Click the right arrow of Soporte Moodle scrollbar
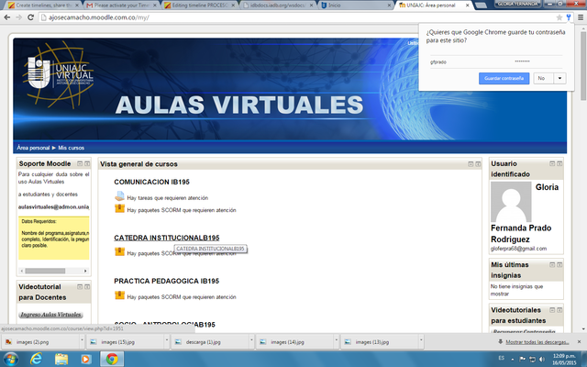Viewport: 587px width, 367px height. pos(85,271)
